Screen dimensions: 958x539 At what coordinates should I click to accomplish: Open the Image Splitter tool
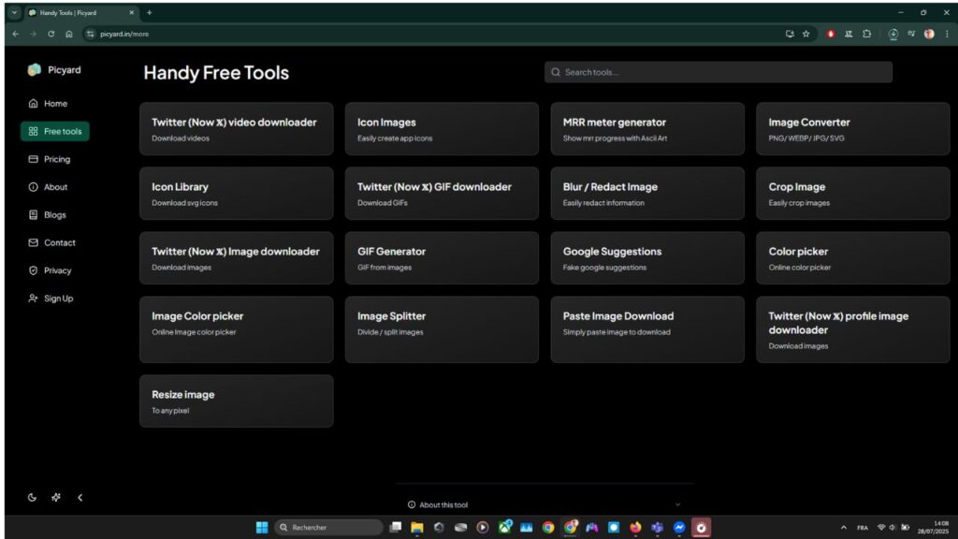442,329
